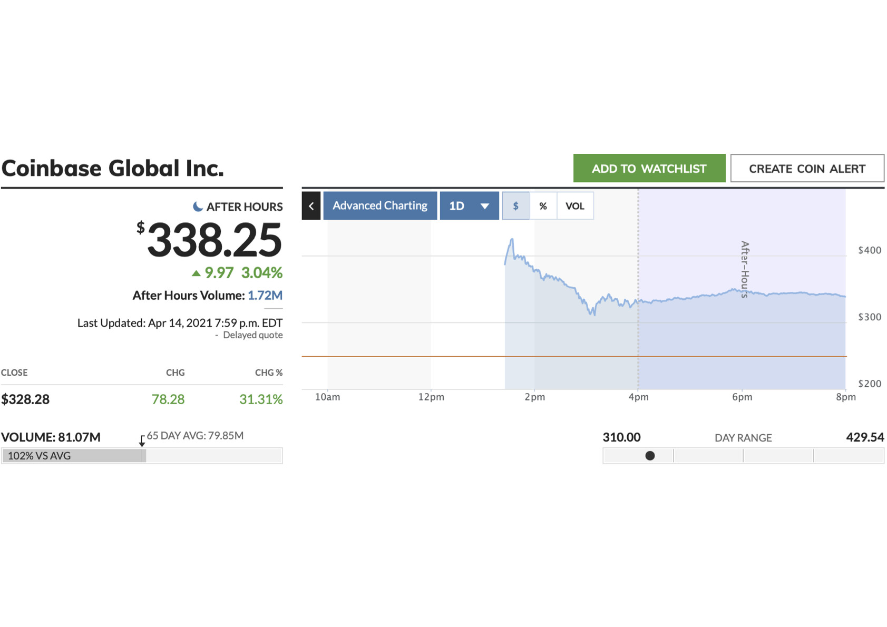Image resolution: width=887 pixels, height=627 pixels.
Task: Click the dropdown arrow beside 1D
Action: 485,207
